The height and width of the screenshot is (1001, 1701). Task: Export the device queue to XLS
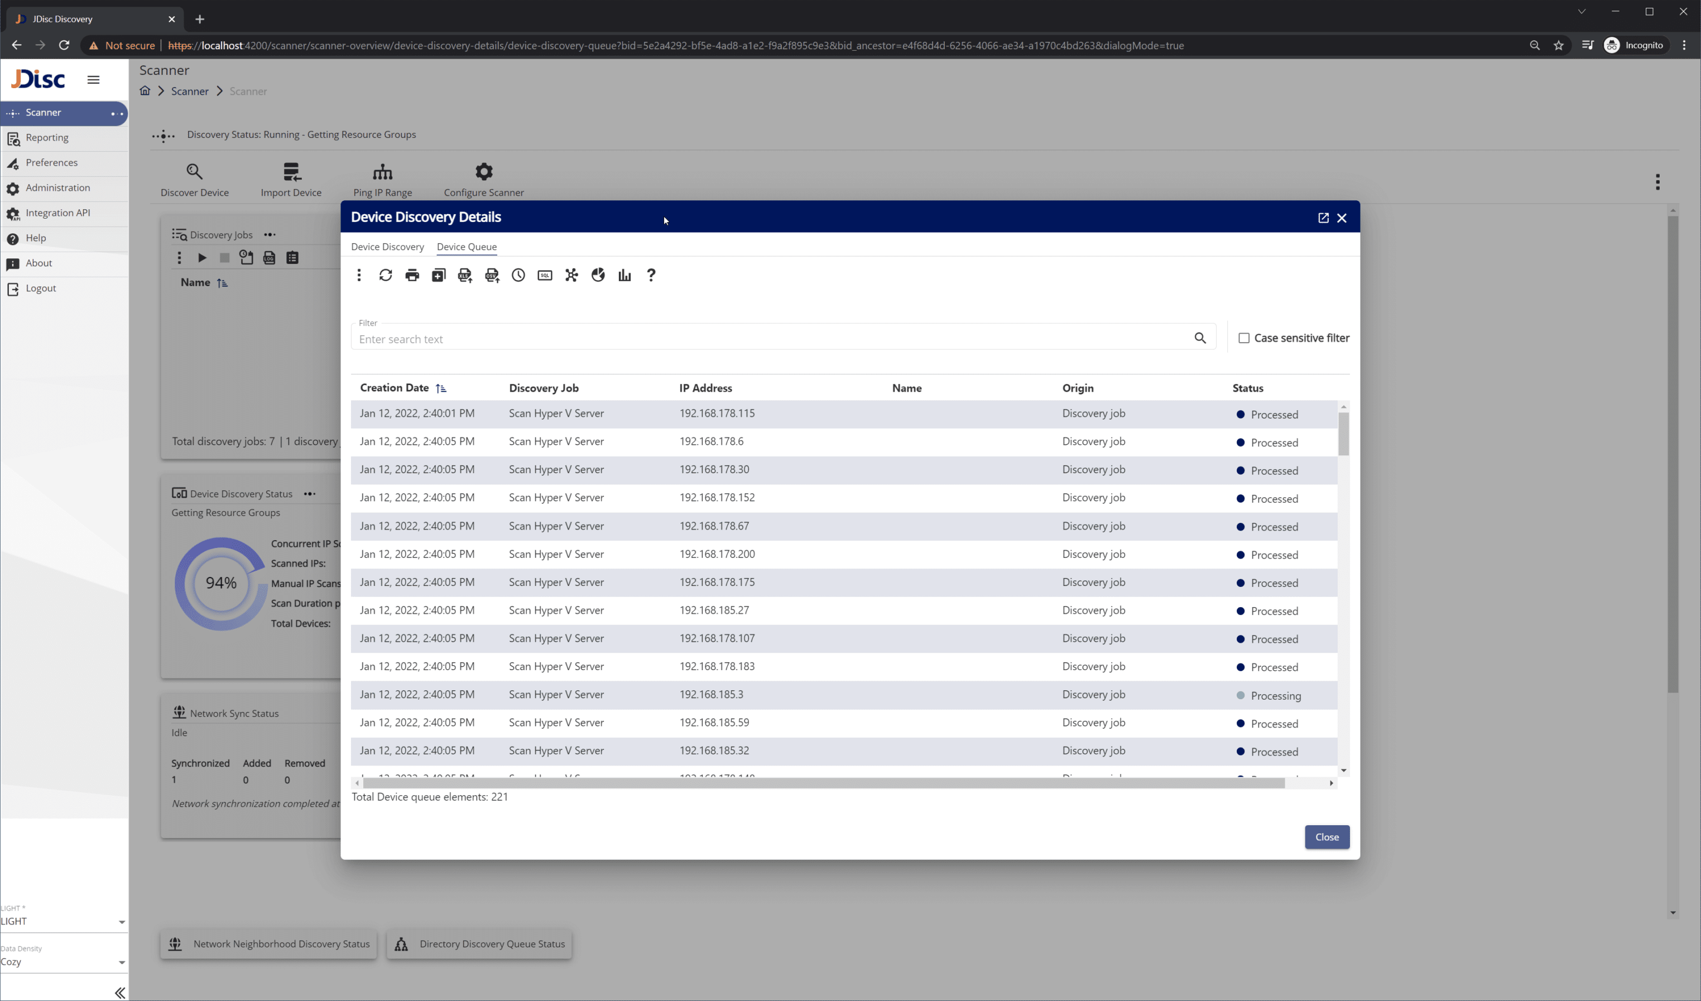[464, 276]
